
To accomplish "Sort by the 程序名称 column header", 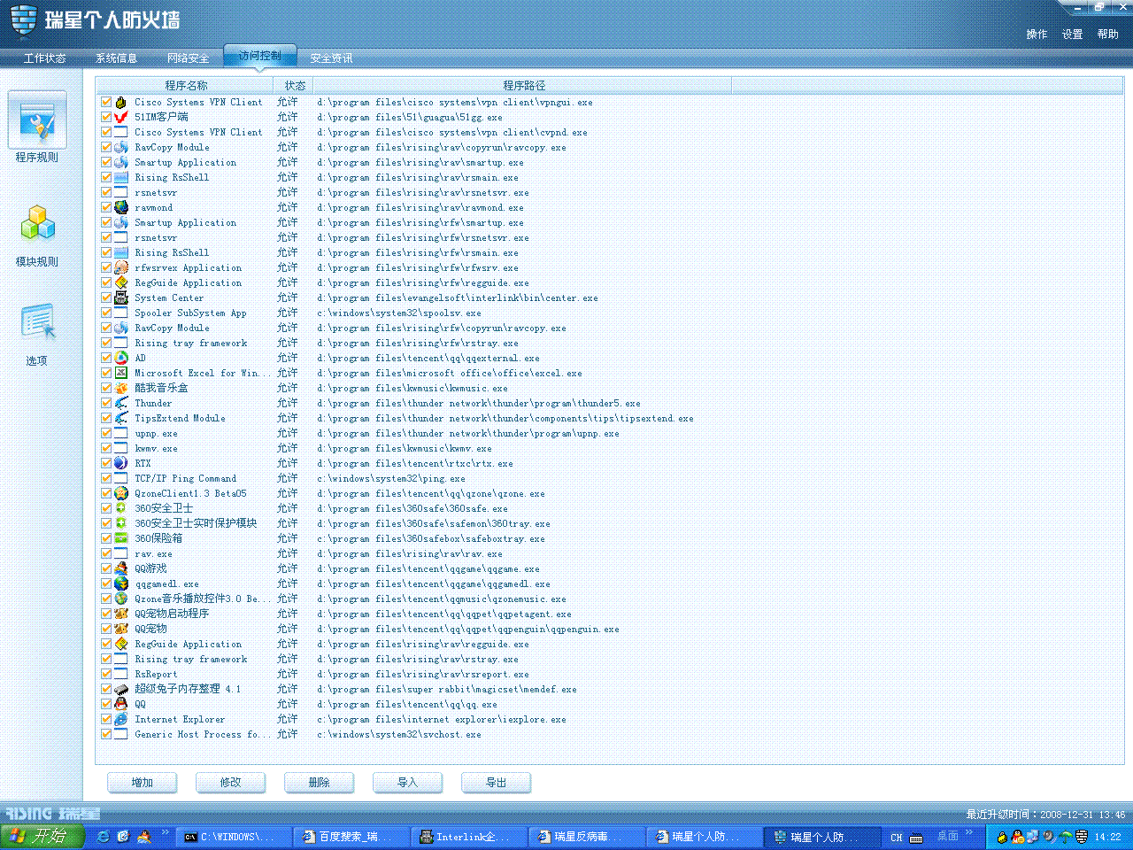I will (x=186, y=86).
